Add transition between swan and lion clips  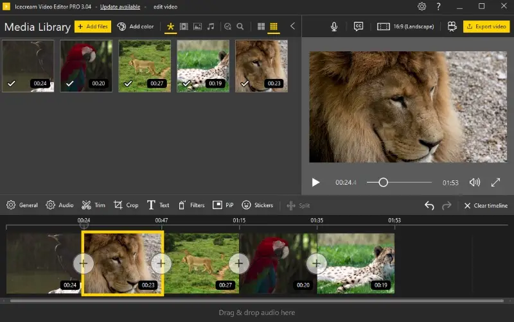click(84, 263)
